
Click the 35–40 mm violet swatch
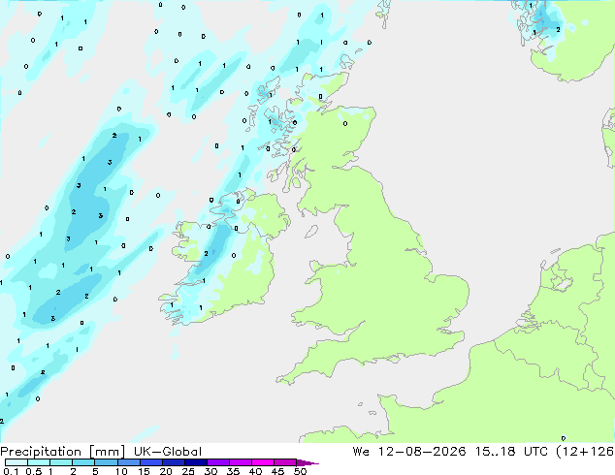tap(241, 462)
